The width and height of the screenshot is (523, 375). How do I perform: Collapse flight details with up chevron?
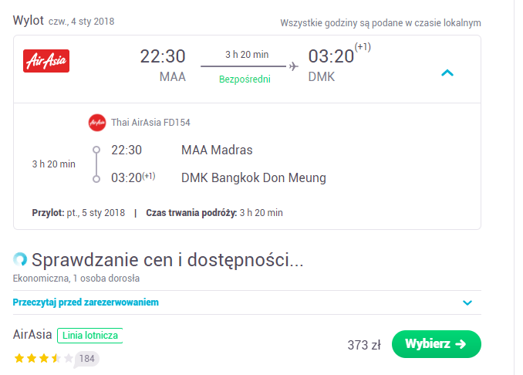(447, 73)
